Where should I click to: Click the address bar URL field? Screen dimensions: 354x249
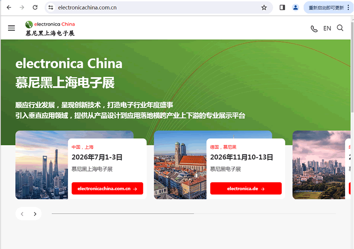click(x=155, y=8)
